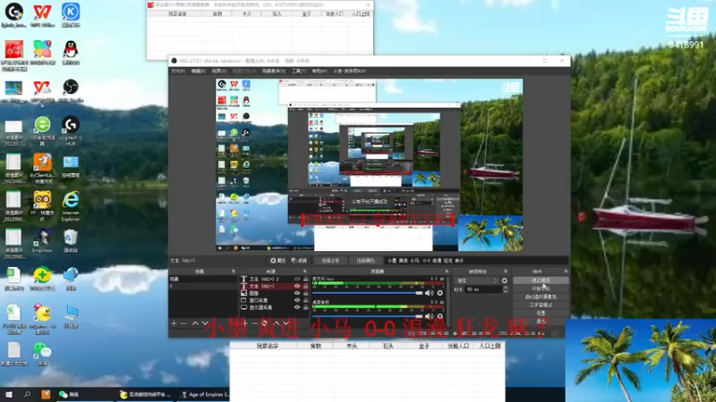Undock the Scenes panel via header icon
The width and height of the screenshot is (716, 402).
pyautogui.click(x=234, y=272)
